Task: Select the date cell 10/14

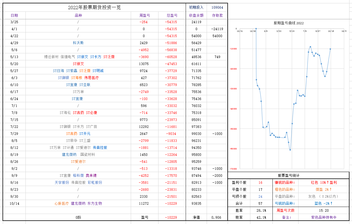Action: coord(14,203)
